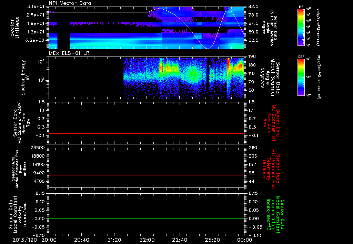
Task: Click the "23500" scanner position tick label
Action: coord(38,148)
